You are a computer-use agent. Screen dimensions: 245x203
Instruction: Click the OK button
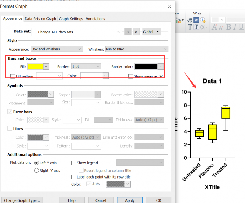pyautogui.click(x=159, y=200)
